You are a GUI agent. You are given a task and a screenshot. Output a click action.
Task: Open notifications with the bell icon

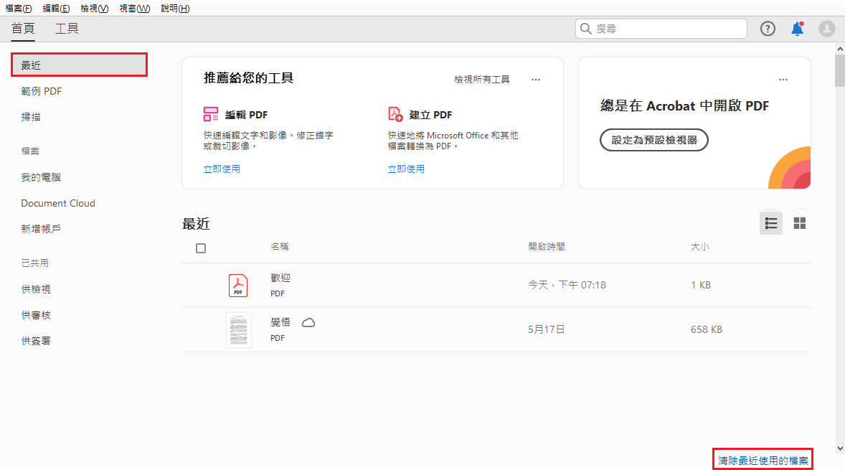pyautogui.click(x=796, y=28)
